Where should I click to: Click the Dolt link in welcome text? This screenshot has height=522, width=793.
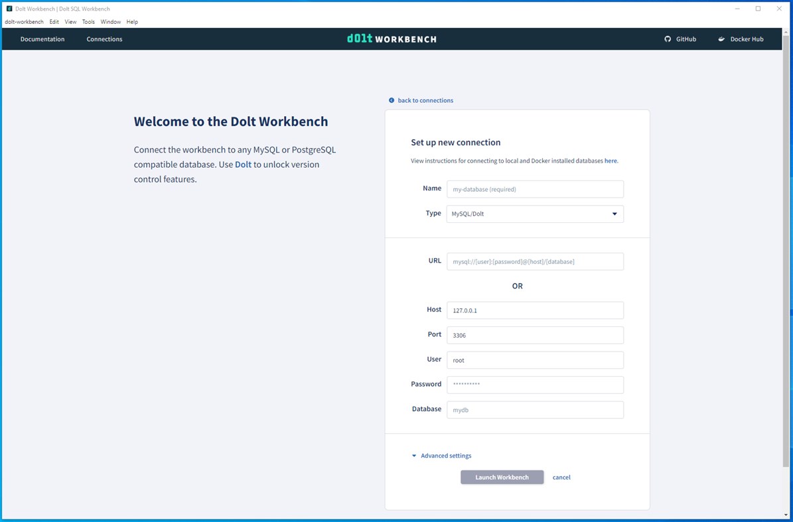[244, 164]
